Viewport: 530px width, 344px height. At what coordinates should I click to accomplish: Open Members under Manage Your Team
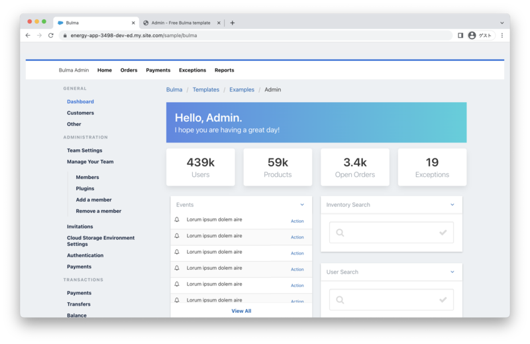tap(87, 177)
